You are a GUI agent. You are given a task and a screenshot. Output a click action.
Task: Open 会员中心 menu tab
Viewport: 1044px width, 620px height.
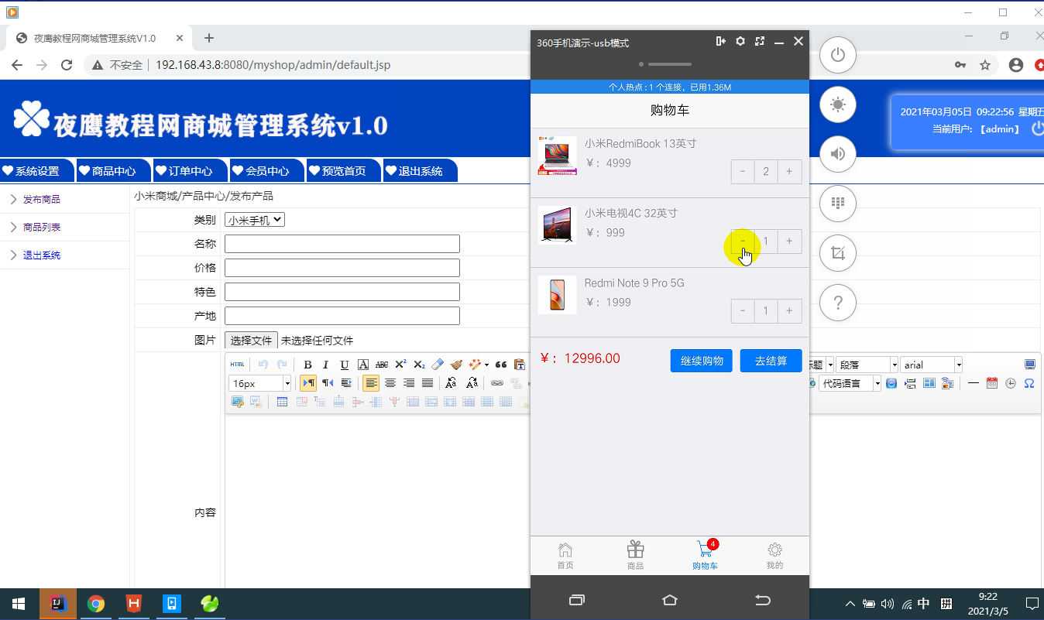click(267, 171)
